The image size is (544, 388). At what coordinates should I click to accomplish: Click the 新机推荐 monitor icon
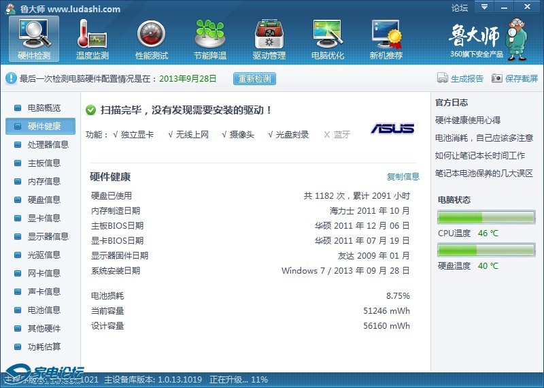[386, 34]
